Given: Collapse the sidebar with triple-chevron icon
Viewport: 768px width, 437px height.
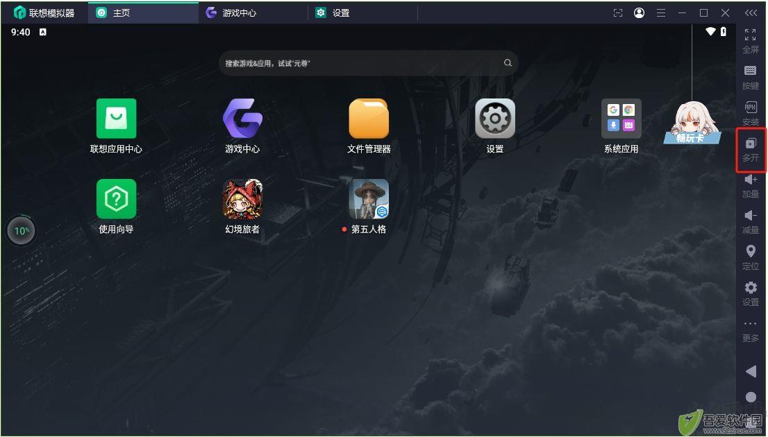Looking at the screenshot, I should coord(751,13).
